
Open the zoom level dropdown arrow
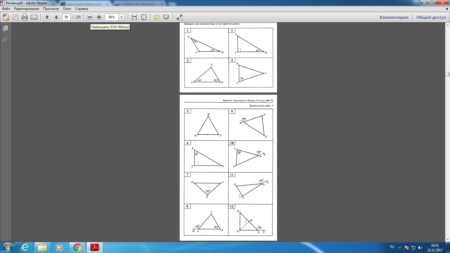[122, 17]
